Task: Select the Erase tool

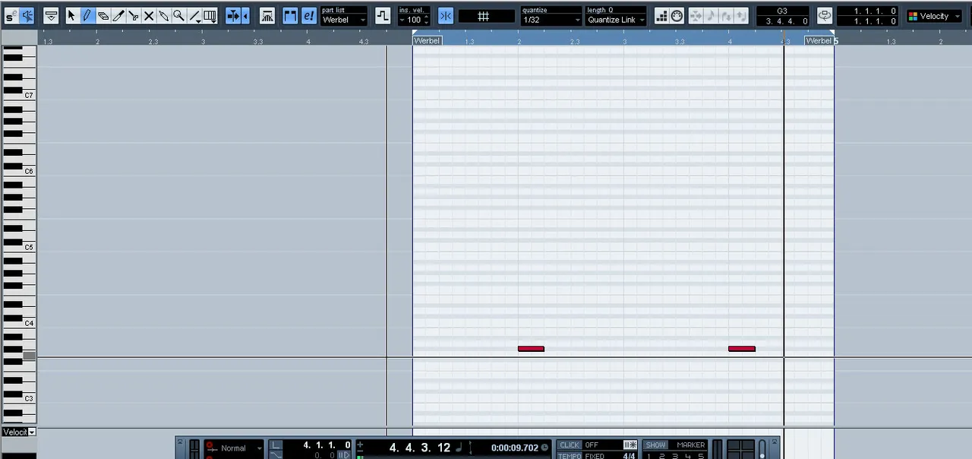Action: point(103,16)
